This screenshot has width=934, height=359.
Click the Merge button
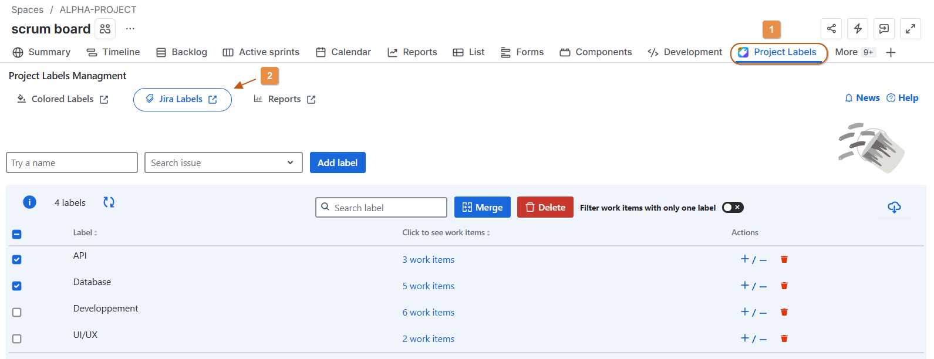pyautogui.click(x=483, y=207)
